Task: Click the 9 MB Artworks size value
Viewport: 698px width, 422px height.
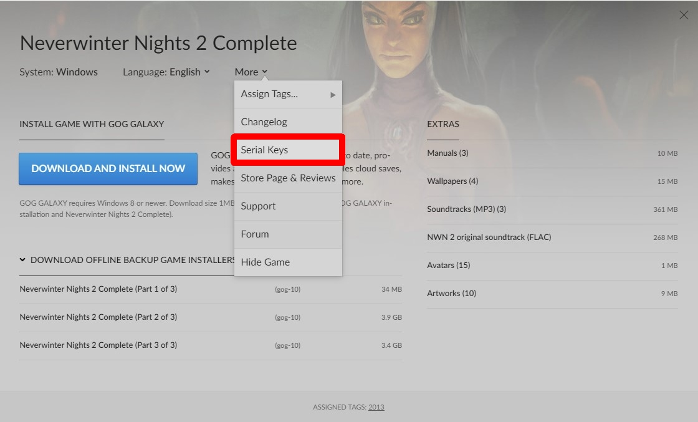Action: point(669,294)
